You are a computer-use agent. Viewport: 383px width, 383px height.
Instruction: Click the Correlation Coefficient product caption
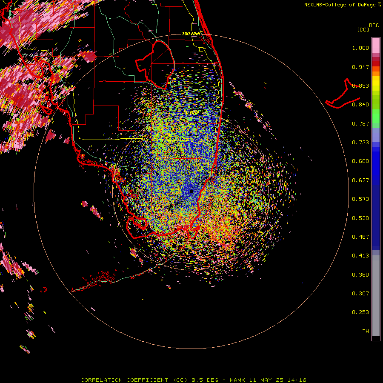193,380
